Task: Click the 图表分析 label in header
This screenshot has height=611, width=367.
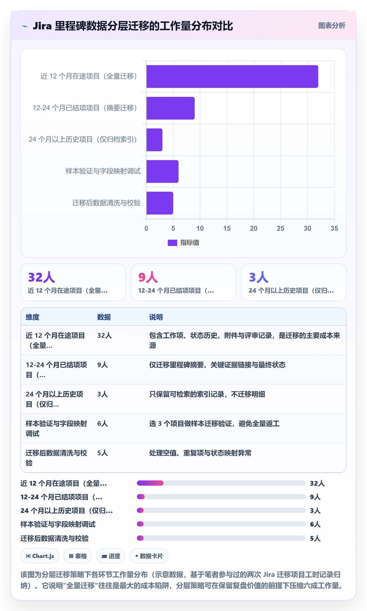Action: (332, 26)
